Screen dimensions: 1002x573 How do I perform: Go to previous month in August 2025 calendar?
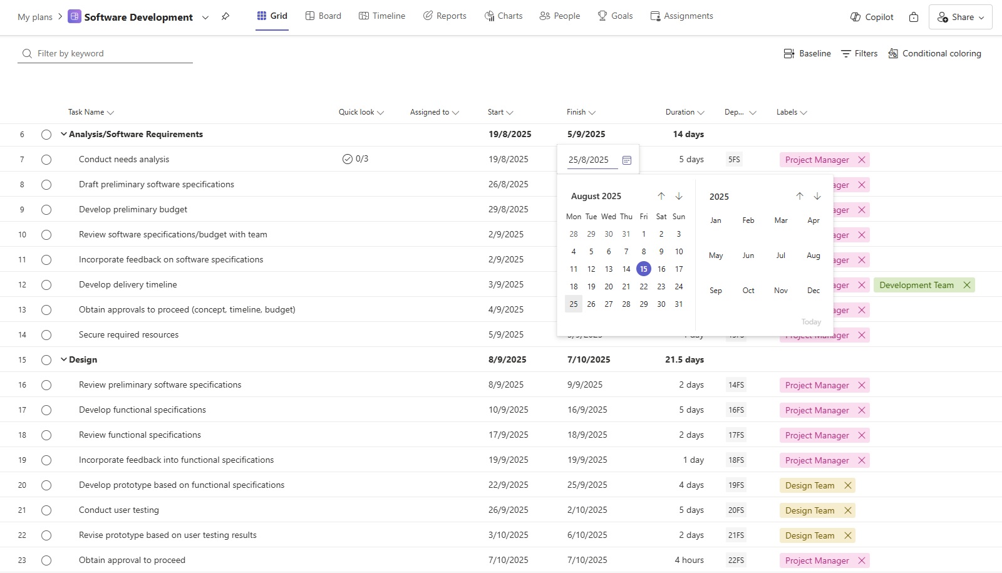pyautogui.click(x=661, y=197)
